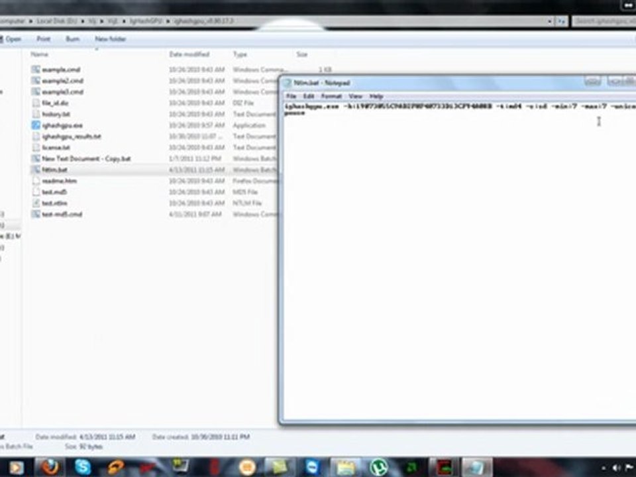Click the Explorer search field
Image resolution: width=636 pixels, height=477 pixels.
(x=604, y=21)
